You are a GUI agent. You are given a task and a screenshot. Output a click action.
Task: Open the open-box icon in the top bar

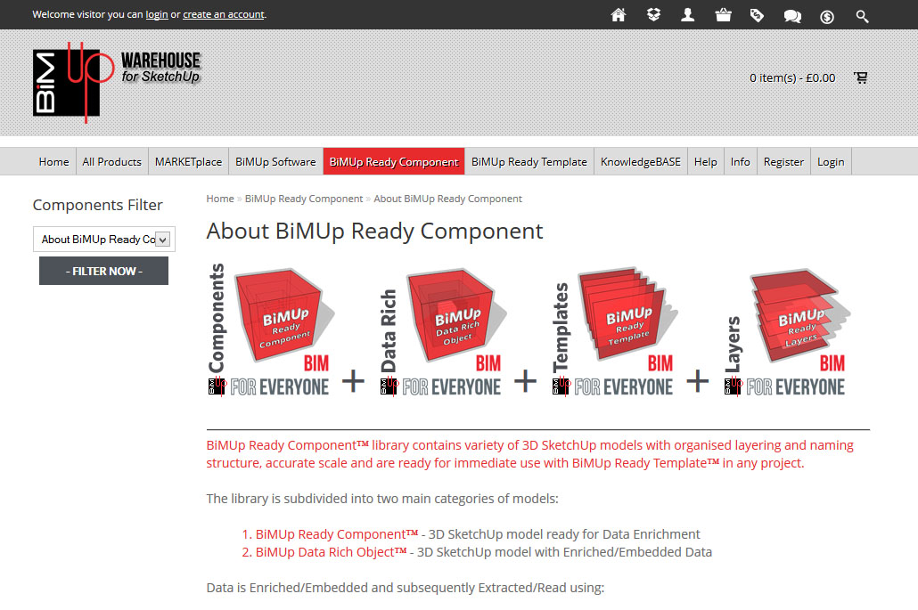click(x=653, y=15)
